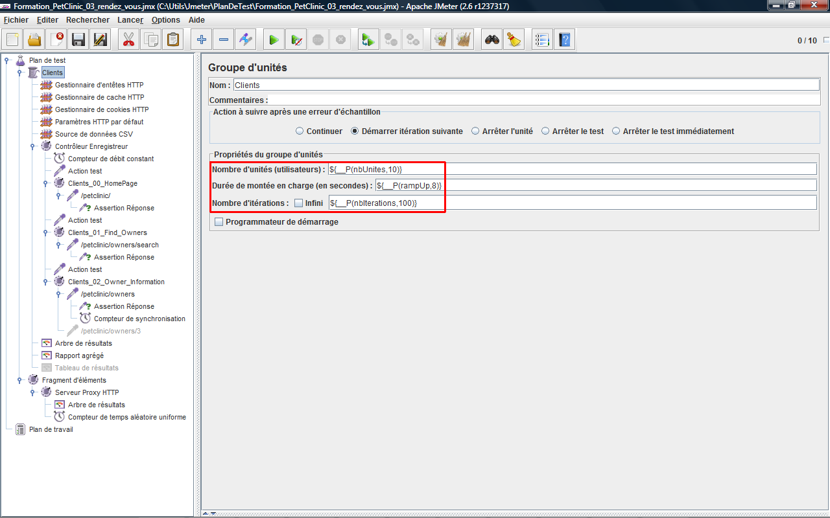The height and width of the screenshot is (518, 830).
Task: Select the Continuer radio button
Action: (300, 131)
